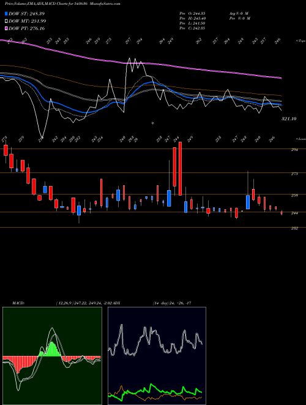Click the 258 price axis label
The height and width of the screenshot is (405, 306).
294,196
